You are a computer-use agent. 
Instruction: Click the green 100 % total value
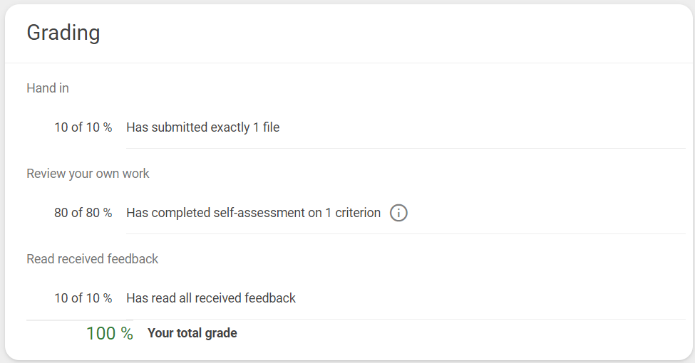(x=110, y=333)
